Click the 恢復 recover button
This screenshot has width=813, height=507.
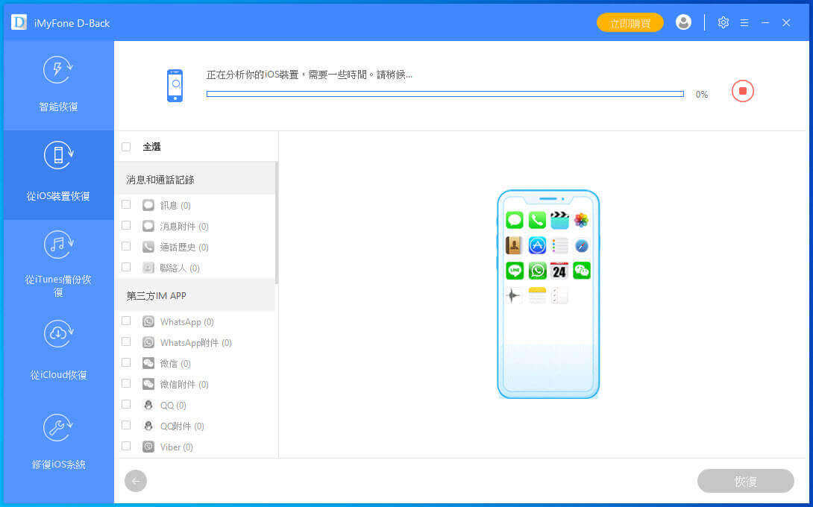pyautogui.click(x=746, y=481)
